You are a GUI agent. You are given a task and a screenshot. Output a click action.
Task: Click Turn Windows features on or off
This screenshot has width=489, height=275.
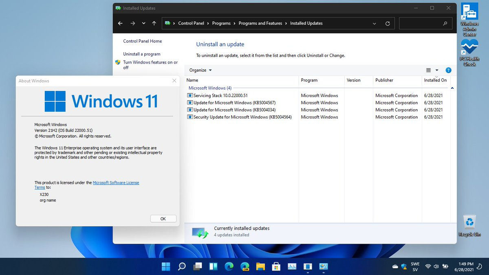click(150, 65)
